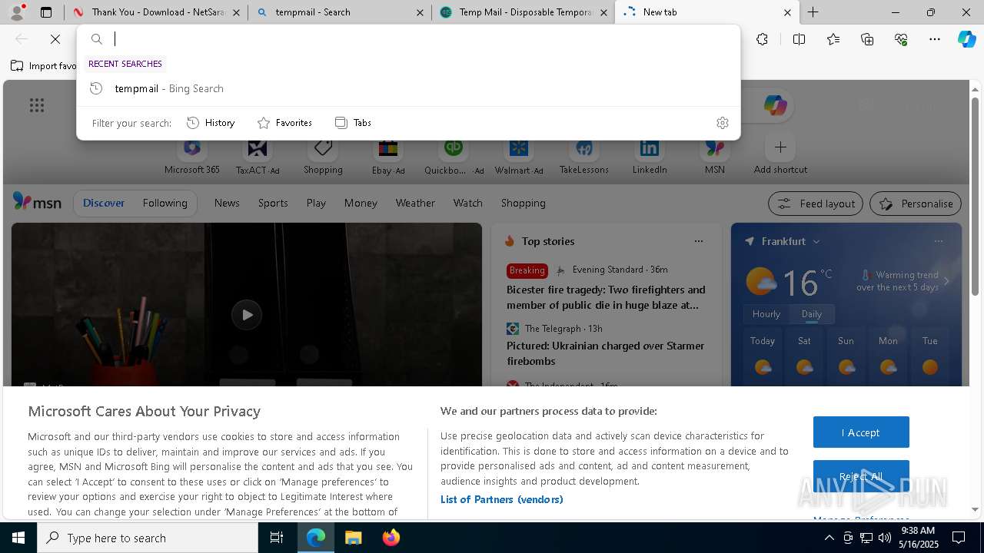Open Firefox from the taskbar

point(391,538)
